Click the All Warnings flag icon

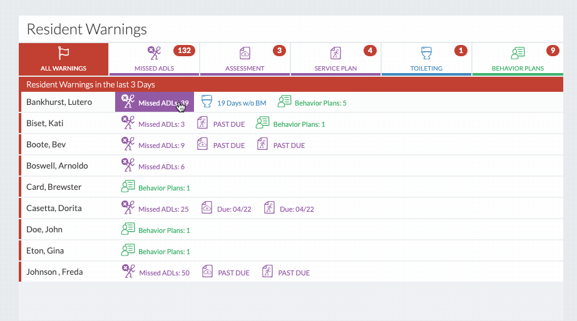coord(63,53)
